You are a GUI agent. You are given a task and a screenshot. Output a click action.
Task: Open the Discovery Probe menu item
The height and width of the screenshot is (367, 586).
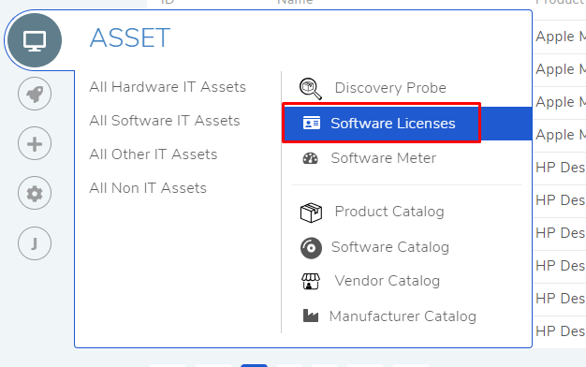[390, 88]
